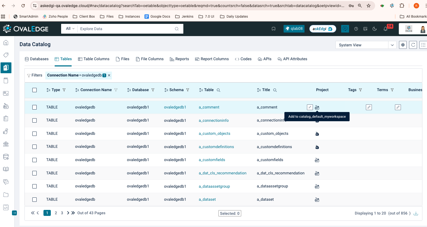427x227 pixels.
Task: Click the notifications bell icon
Action: click(385, 29)
